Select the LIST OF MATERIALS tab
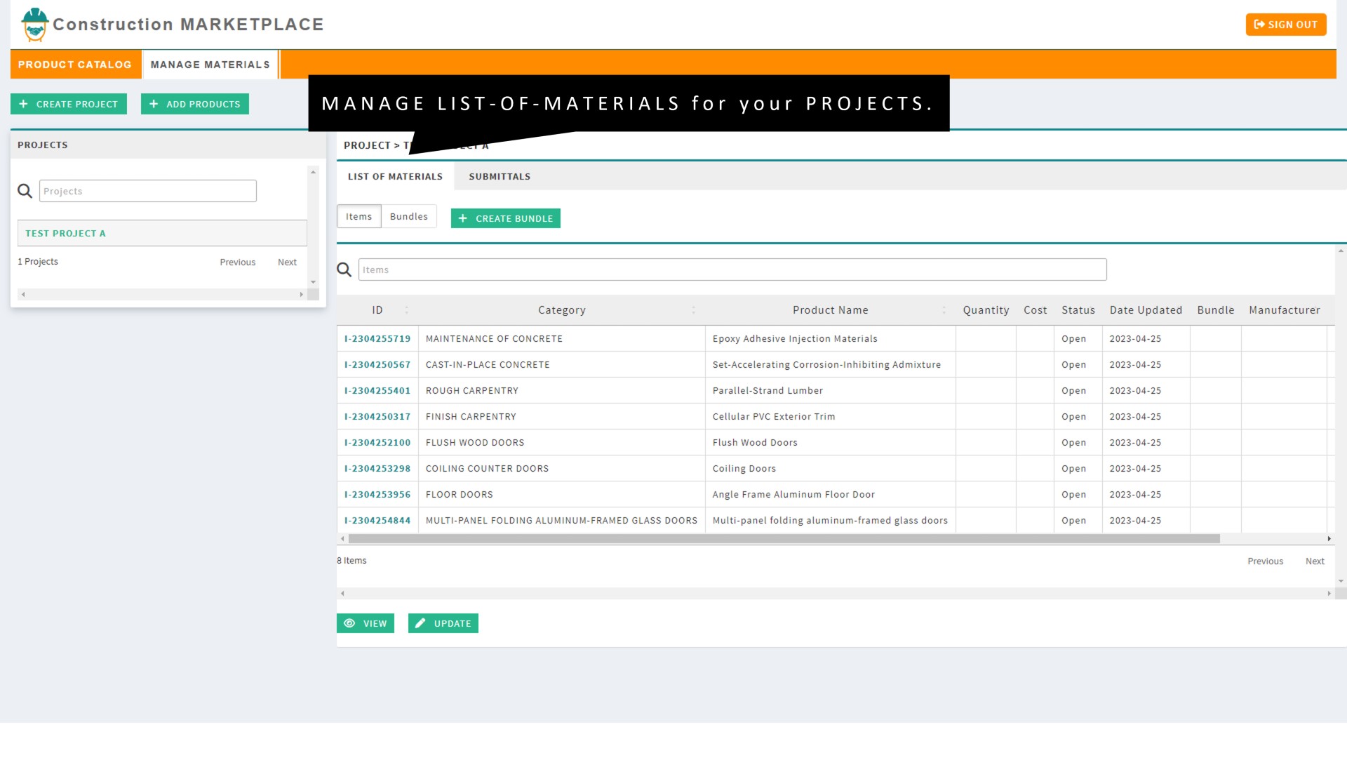 click(x=394, y=176)
